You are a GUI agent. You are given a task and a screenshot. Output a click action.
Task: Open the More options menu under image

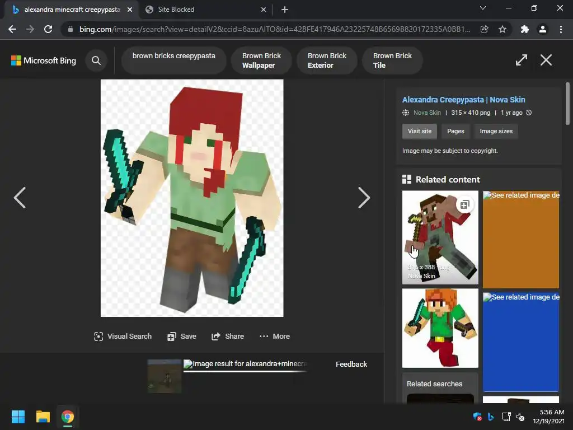pyautogui.click(x=274, y=336)
